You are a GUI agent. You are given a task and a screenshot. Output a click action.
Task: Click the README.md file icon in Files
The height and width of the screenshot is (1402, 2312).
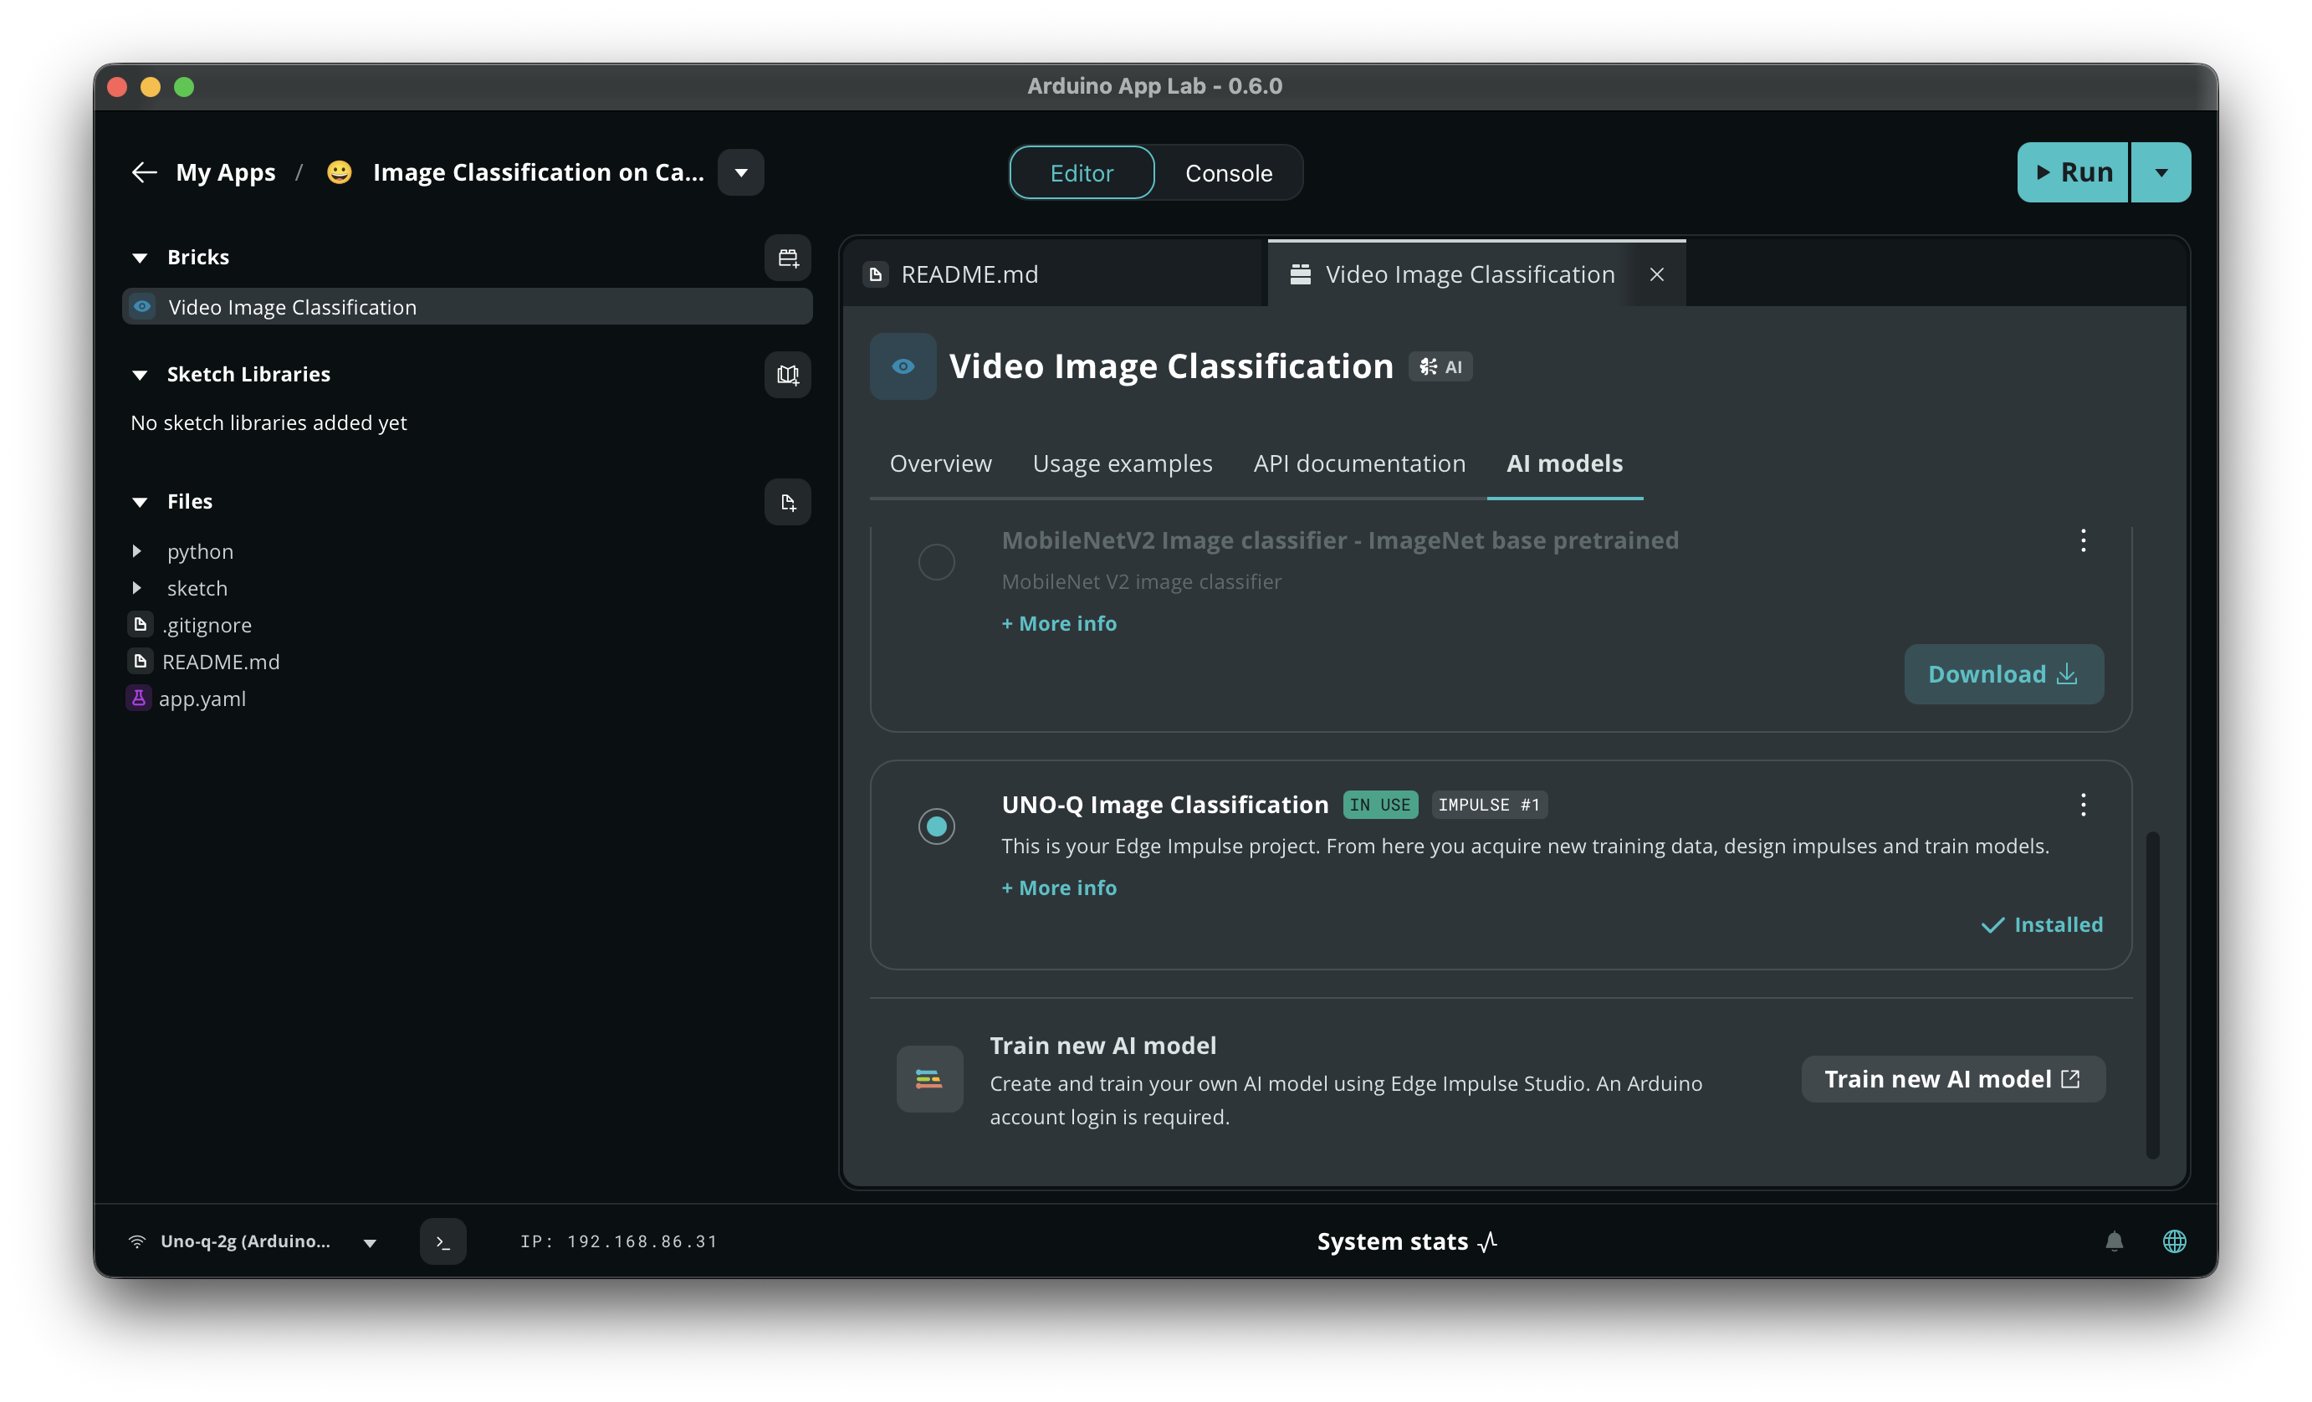(140, 662)
